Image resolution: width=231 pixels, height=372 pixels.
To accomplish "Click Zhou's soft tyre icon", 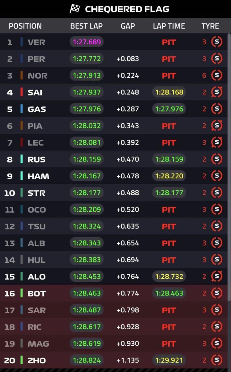I will [217, 360].
